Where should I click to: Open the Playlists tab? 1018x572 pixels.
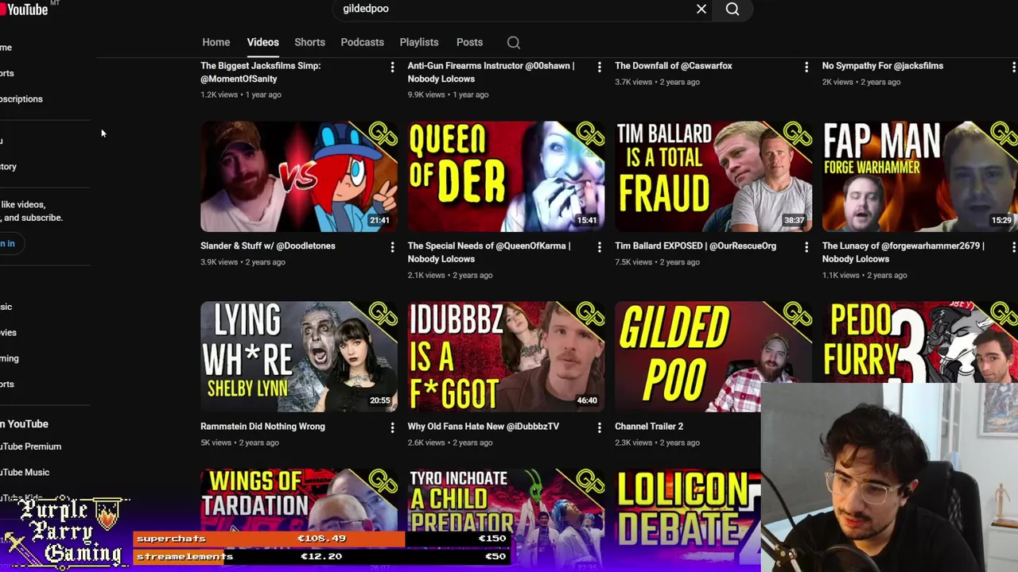coord(419,42)
